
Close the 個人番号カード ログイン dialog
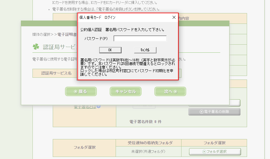[174, 18]
